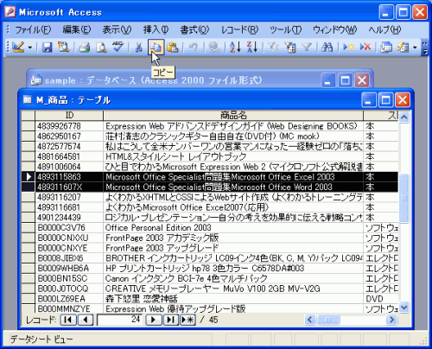The height and width of the screenshot is (349, 432).
Task: Click the cell 'FrontPage 2003 アカデミック版'
Action: [x=233, y=238]
